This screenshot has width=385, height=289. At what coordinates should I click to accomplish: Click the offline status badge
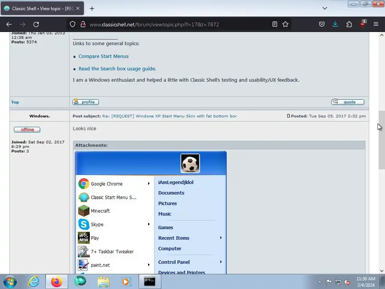27,129
